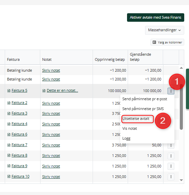Open three-dot menu for Faktura 5 row
The height and width of the screenshot is (195, 189).
pos(171,91)
